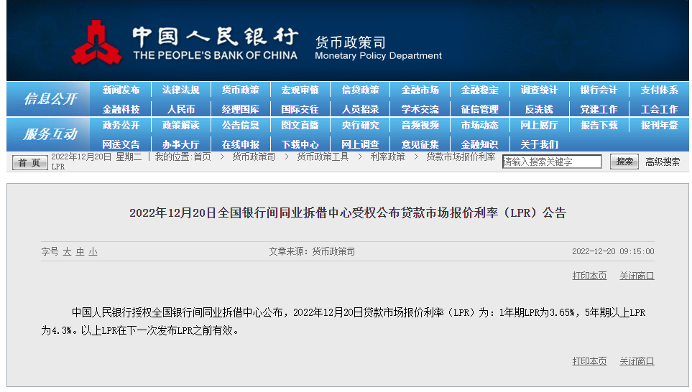
Task: Open 金融稳定 section
Action: pyautogui.click(x=480, y=90)
